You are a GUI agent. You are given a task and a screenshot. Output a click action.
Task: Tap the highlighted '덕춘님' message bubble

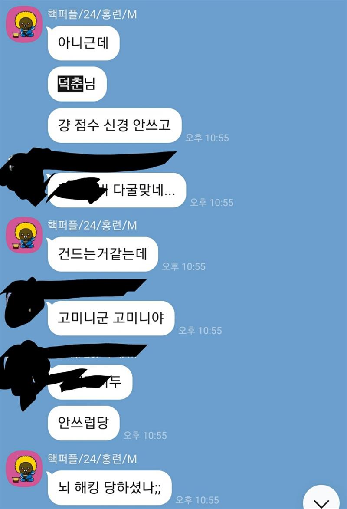point(77,84)
